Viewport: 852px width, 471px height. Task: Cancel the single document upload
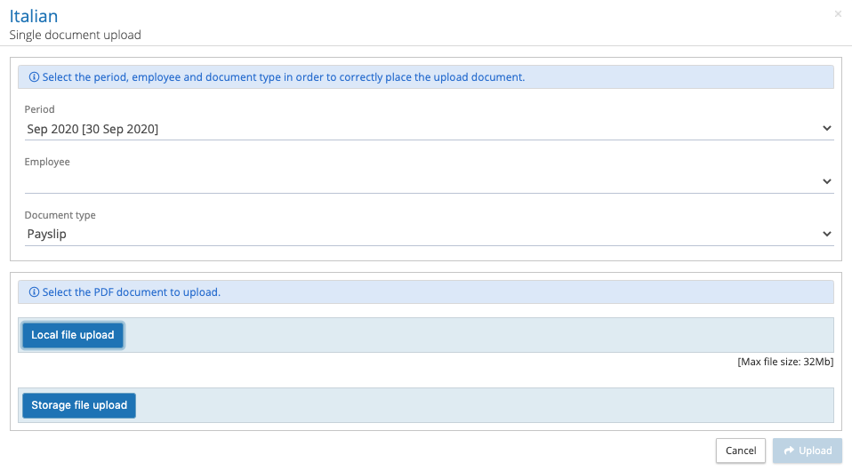click(740, 451)
